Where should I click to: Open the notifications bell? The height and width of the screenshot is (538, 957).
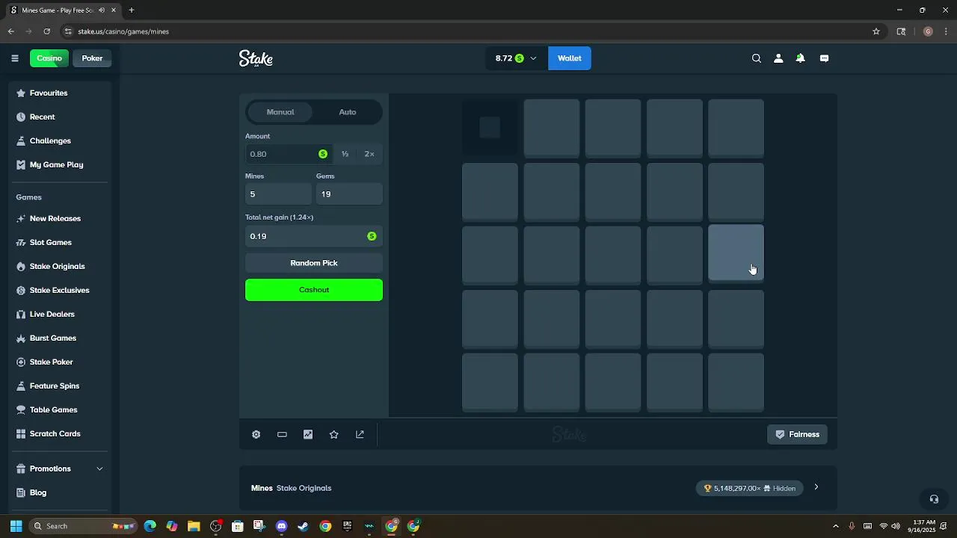click(800, 58)
